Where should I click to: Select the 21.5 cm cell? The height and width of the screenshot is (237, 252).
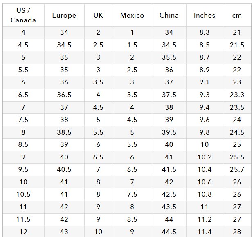237,45
